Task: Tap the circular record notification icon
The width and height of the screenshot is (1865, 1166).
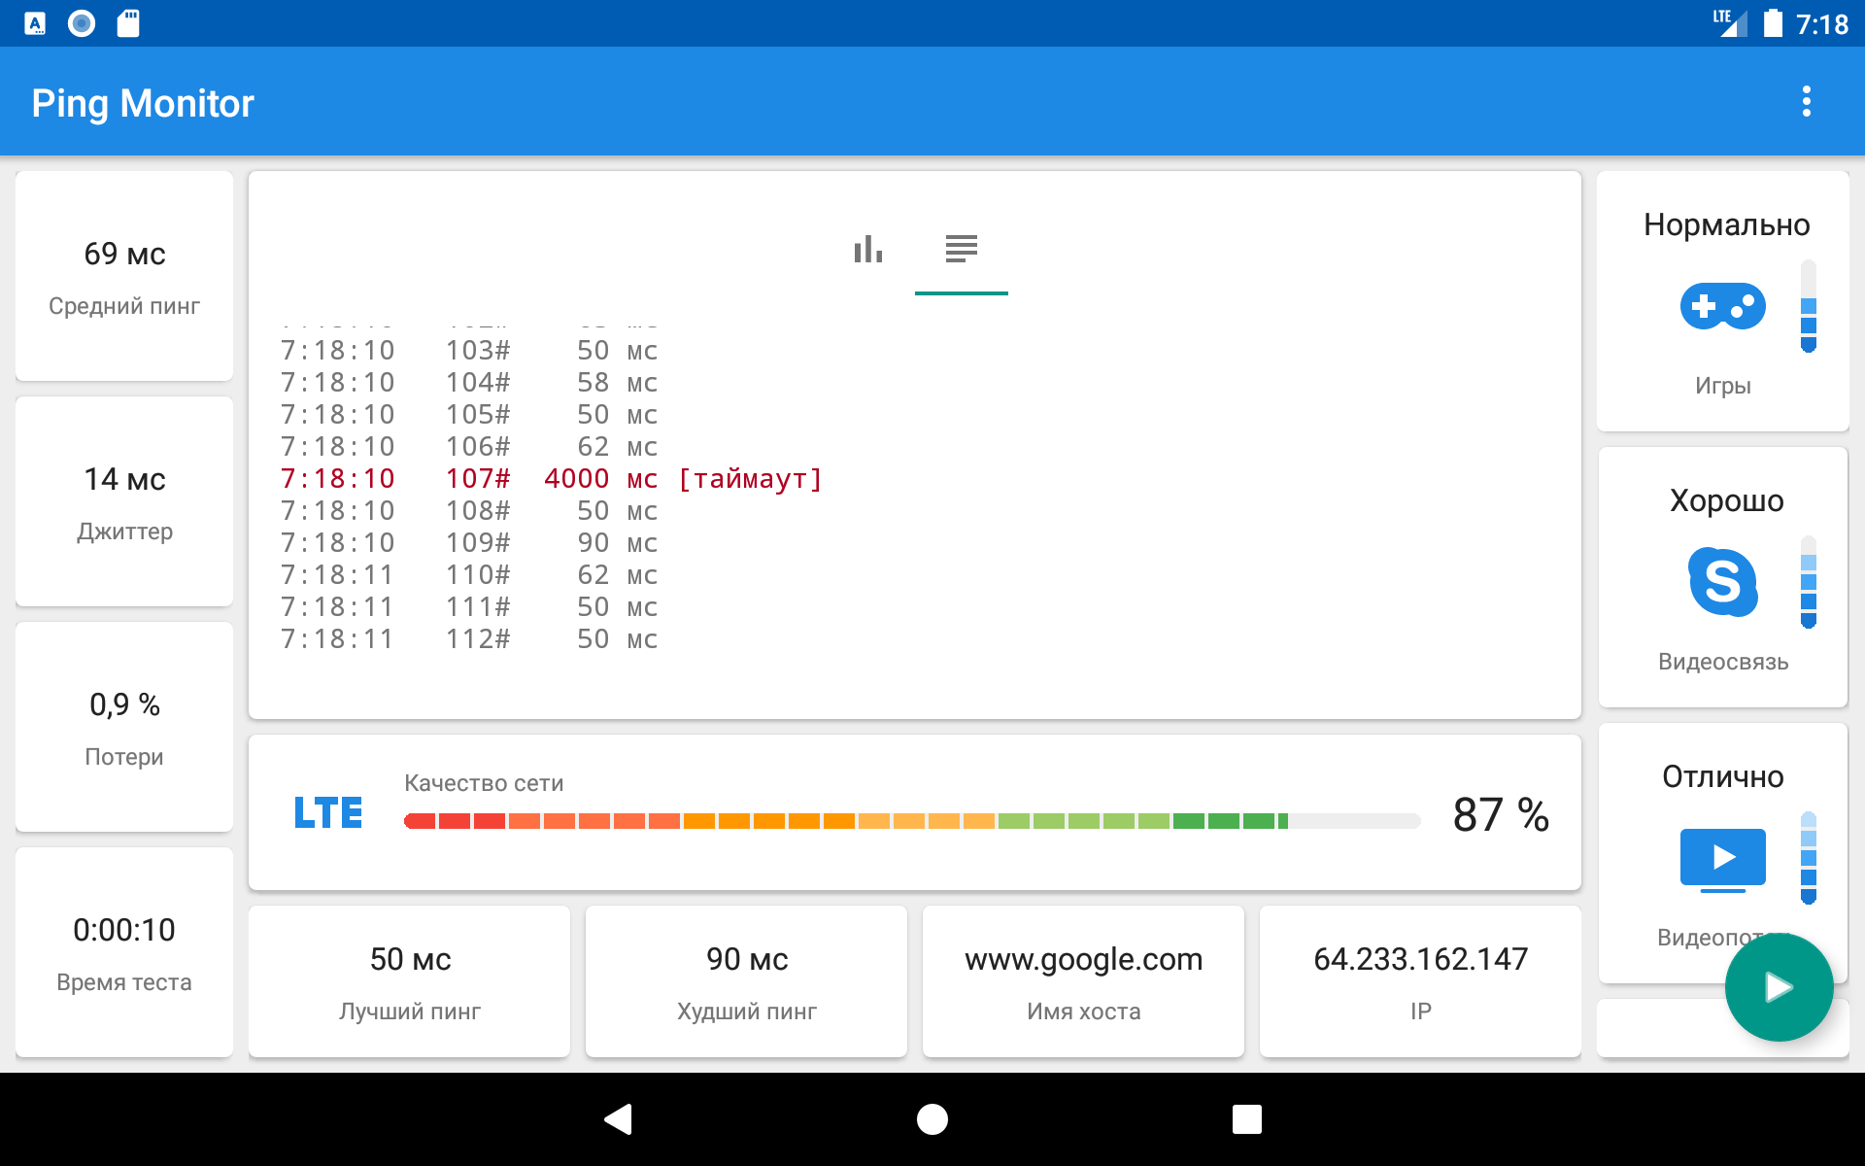Action: pos(82,23)
